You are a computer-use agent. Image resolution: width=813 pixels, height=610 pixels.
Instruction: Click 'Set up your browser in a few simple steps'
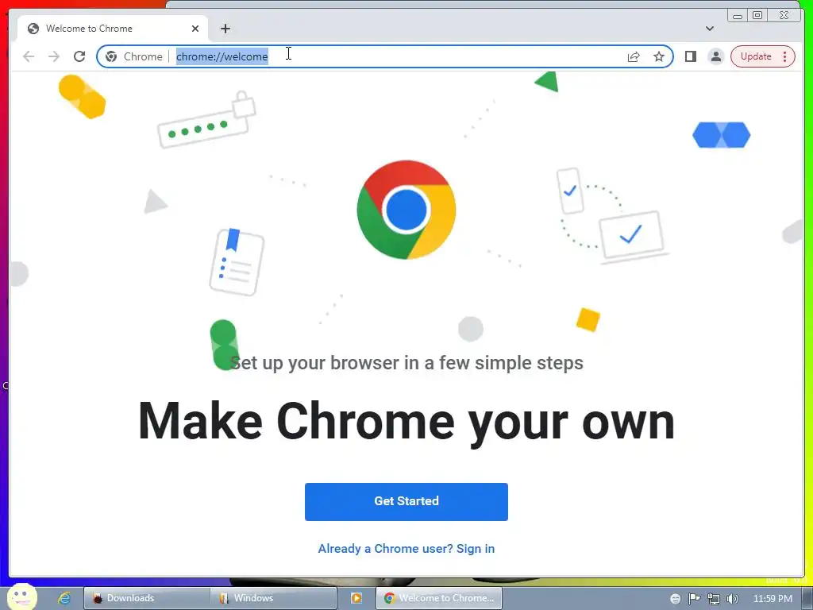pyautogui.click(x=406, y=362)
